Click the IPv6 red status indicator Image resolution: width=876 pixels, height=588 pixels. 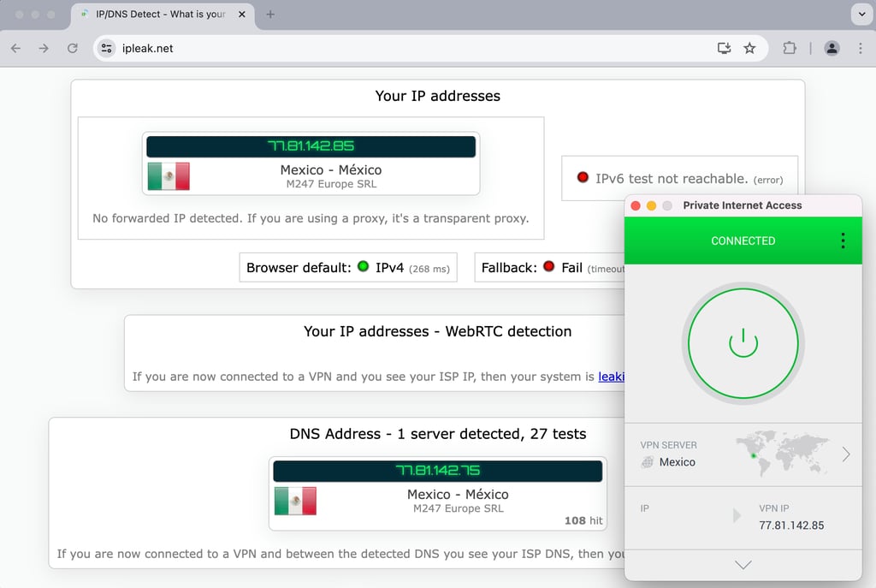point(582,178)
